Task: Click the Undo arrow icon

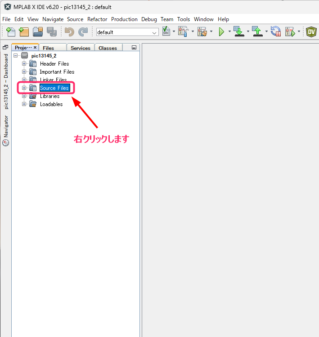Action: pyautogui.click(x=69, y=32)
